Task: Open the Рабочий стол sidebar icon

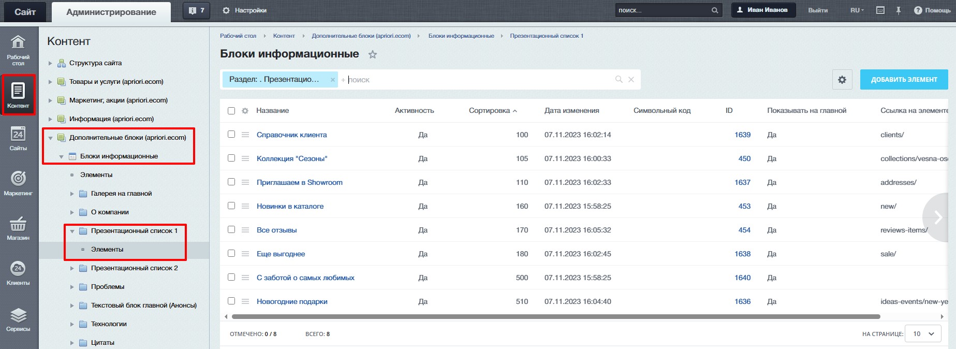Action: (x=18, y=50)
